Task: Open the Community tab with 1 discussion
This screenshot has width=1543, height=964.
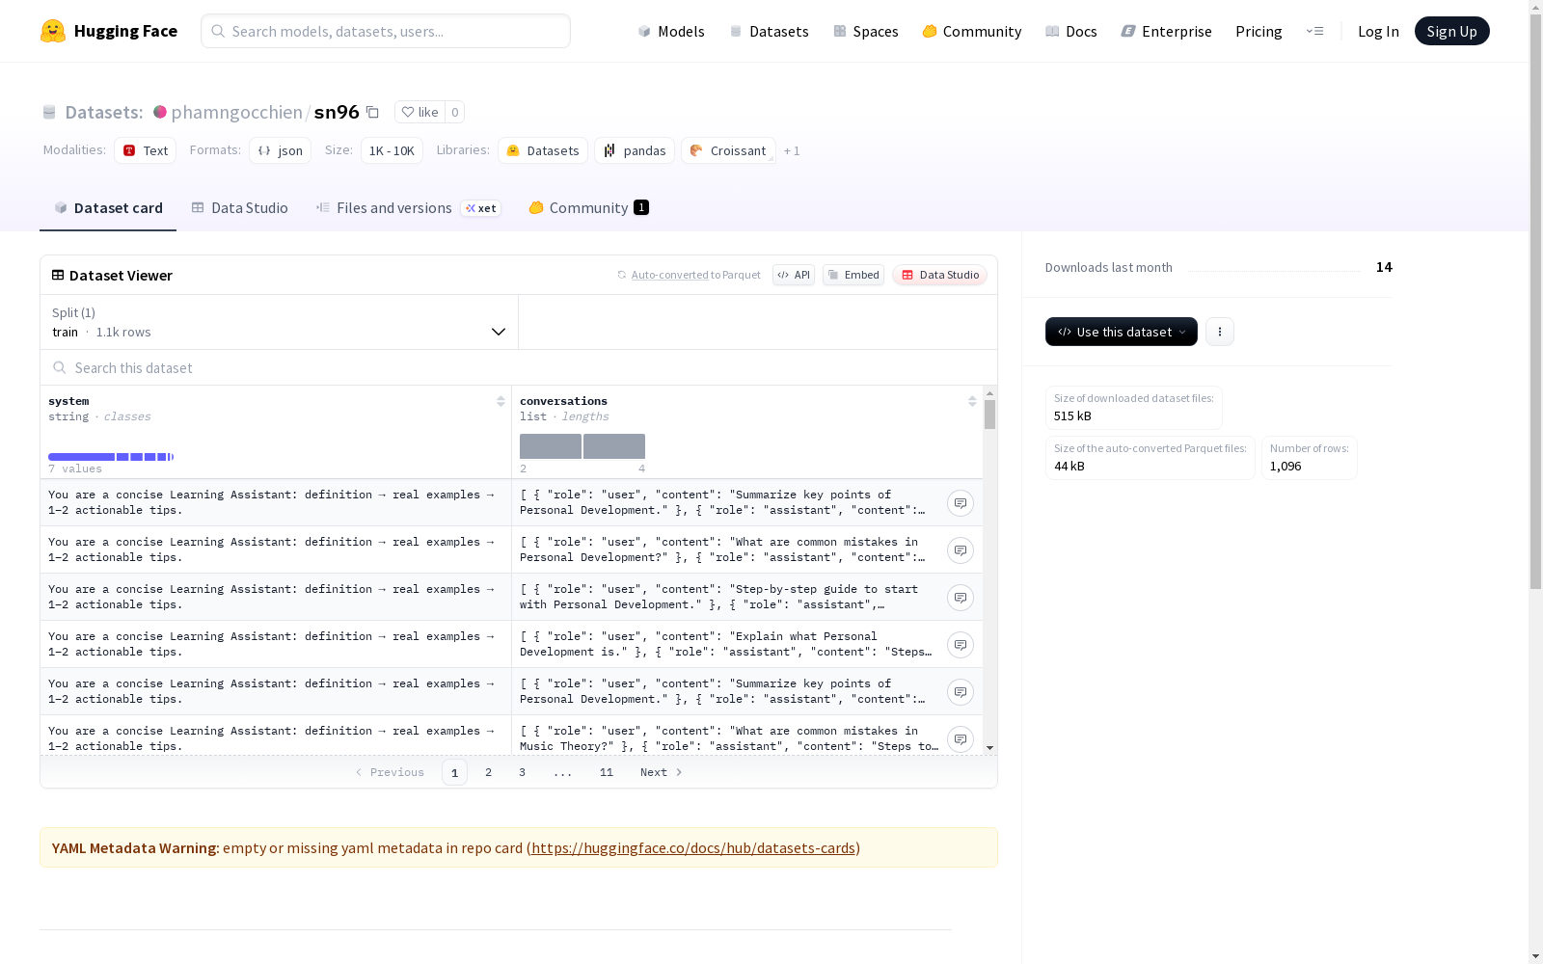Action: pos(588,207)
